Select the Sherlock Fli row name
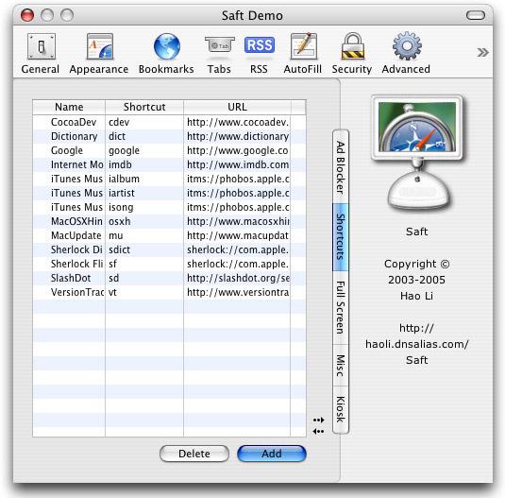505x498 pixels. click(x=77, y=264)
